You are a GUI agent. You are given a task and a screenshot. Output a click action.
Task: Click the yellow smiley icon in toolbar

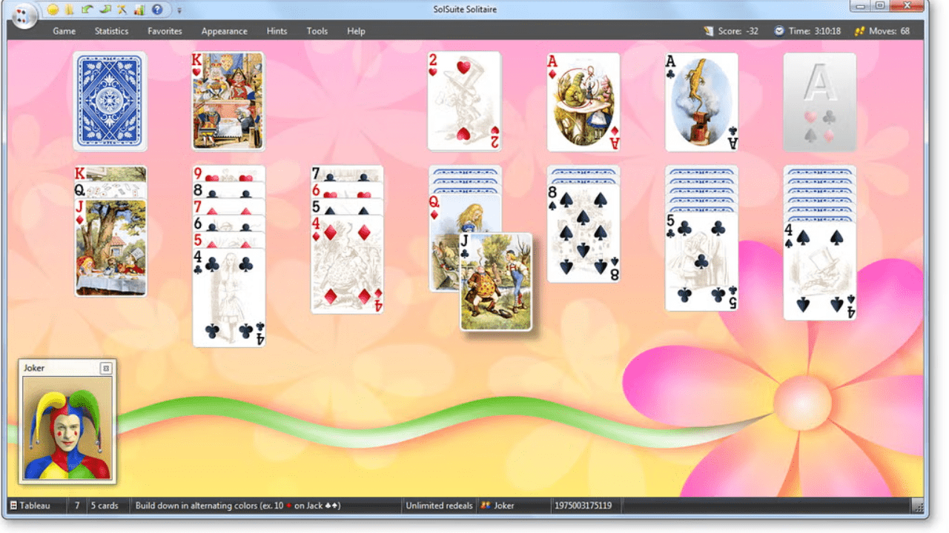coord(53,10)
